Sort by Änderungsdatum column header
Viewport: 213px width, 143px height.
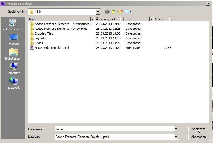click(107, 19)
